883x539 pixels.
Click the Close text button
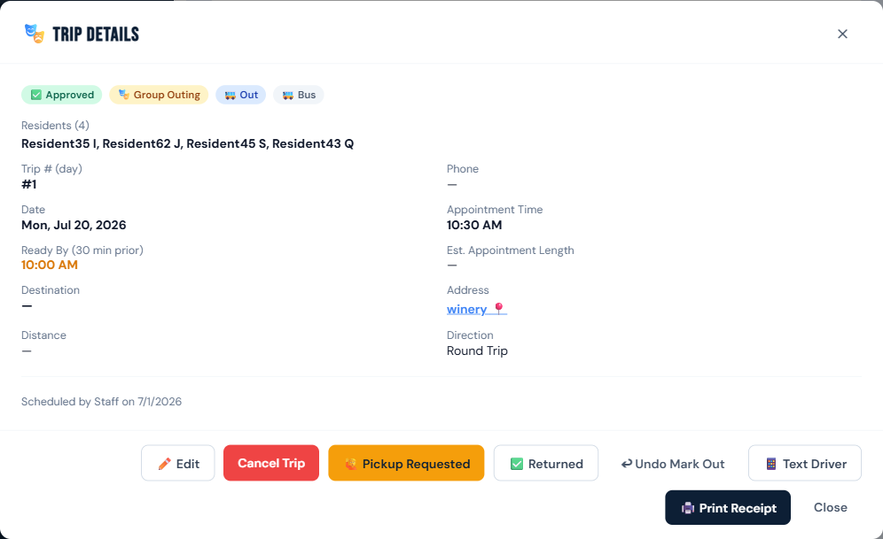[830, 507]
